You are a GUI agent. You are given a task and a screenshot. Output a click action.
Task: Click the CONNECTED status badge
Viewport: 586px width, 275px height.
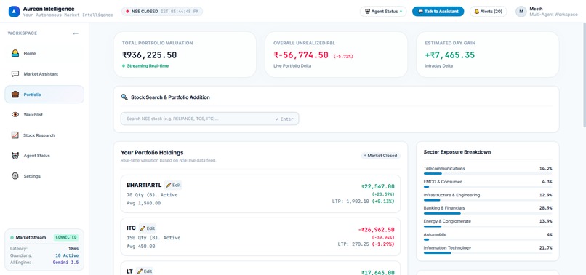tap(66, 237)
